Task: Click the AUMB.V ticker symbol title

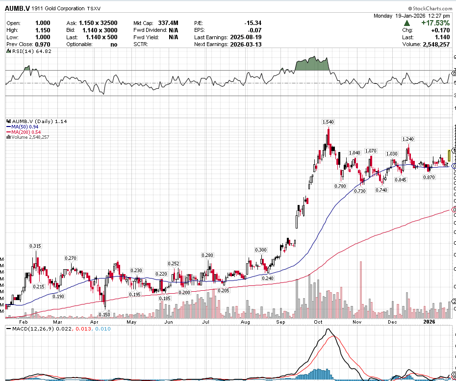Action: click(x=17, y=9)
